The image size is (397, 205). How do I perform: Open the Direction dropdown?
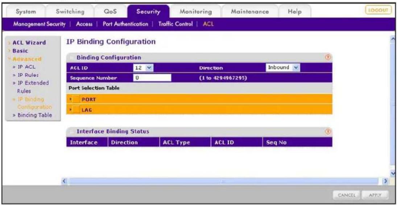click(x=282, y=67)
